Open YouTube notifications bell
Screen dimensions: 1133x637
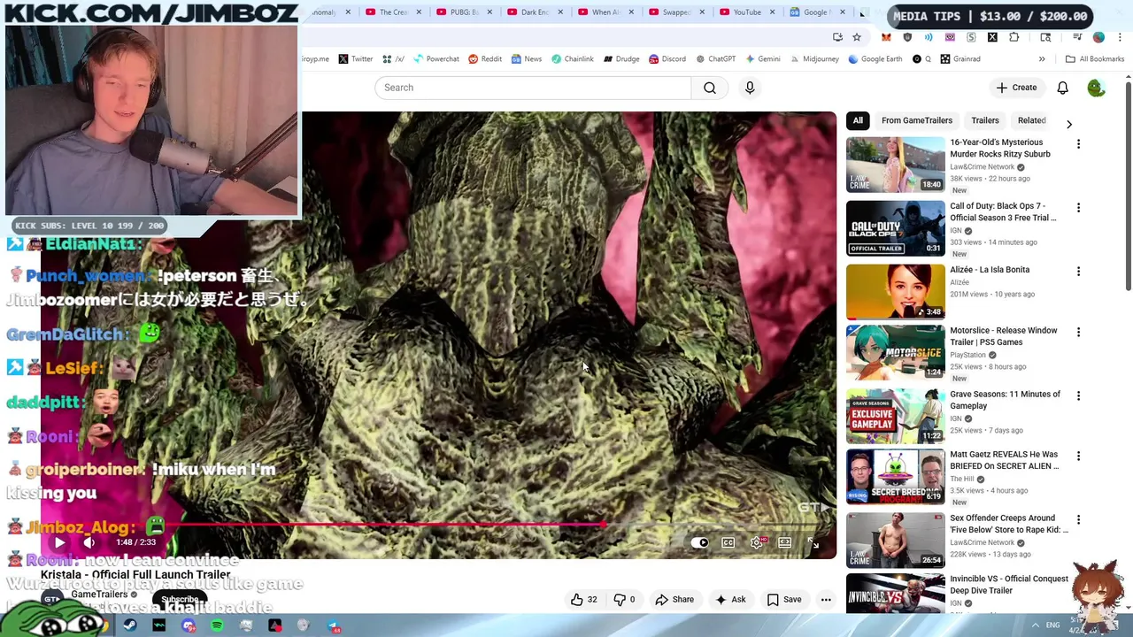pos(1062,88)
